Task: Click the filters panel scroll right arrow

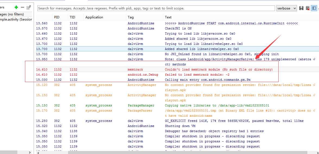Action: [30, 152]
